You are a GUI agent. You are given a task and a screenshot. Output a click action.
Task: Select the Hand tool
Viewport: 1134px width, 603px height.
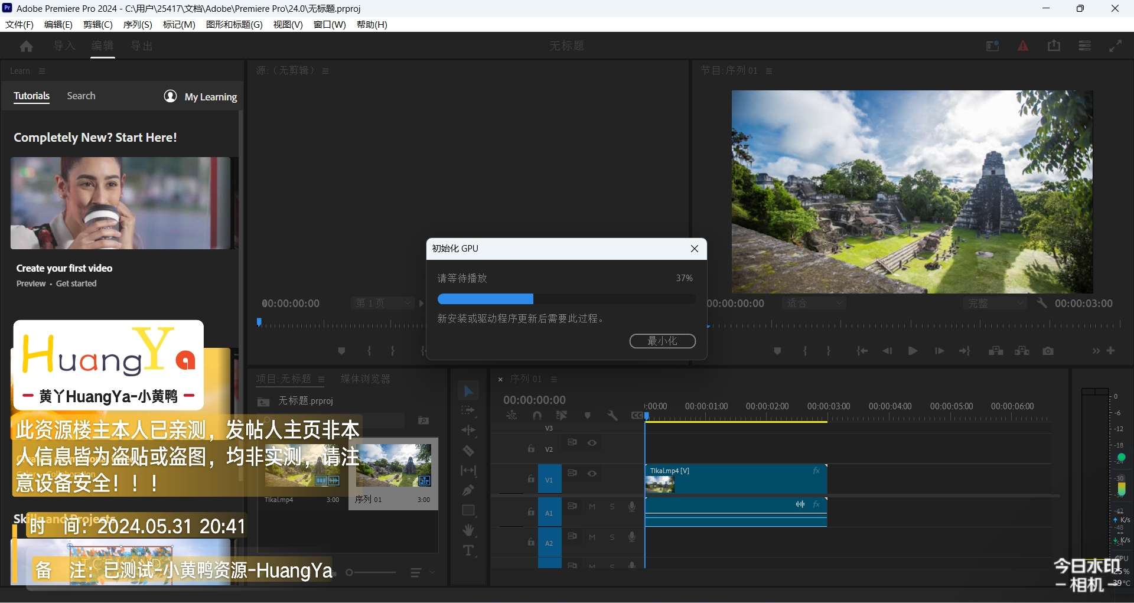click(x=468, y=530)
